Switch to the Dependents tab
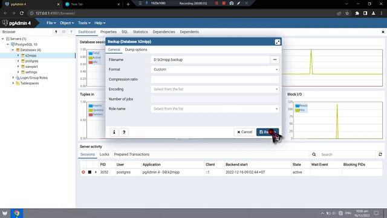Image resolution: width=387 pixels, height=218 pixels. (189, 32)
